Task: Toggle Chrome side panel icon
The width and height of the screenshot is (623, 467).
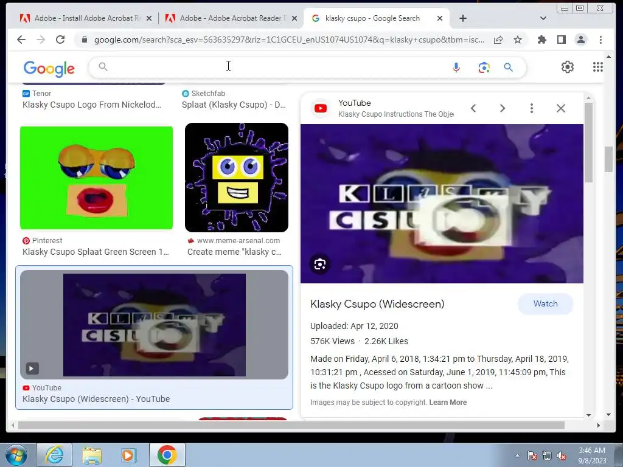Action: click(562, 40)
